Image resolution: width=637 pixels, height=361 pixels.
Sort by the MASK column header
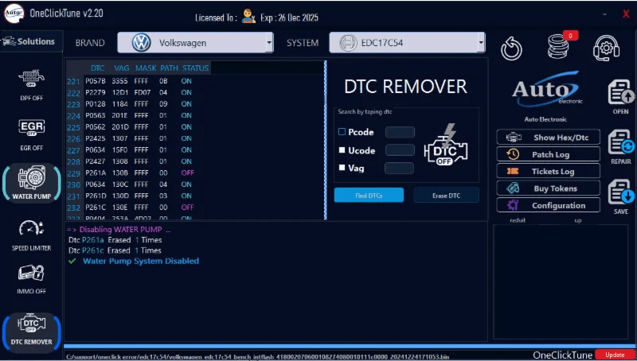(146, 68)
